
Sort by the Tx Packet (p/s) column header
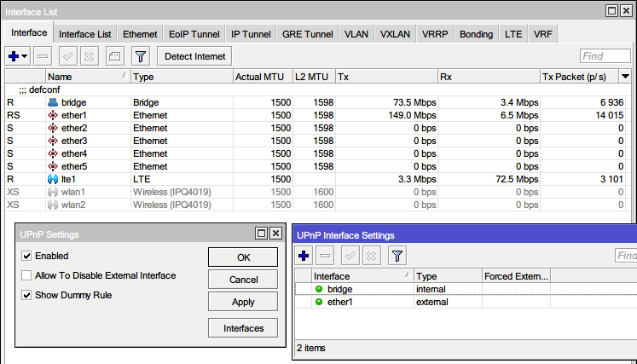[580, 77]
